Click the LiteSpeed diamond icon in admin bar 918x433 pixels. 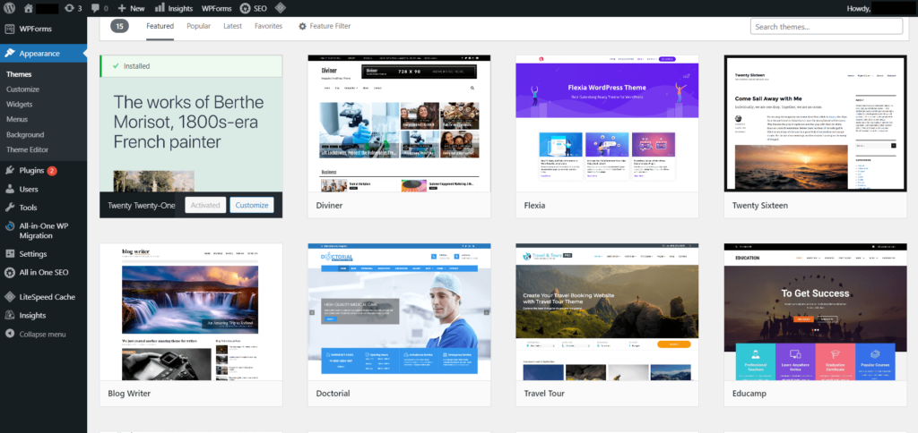coord(281,8)
